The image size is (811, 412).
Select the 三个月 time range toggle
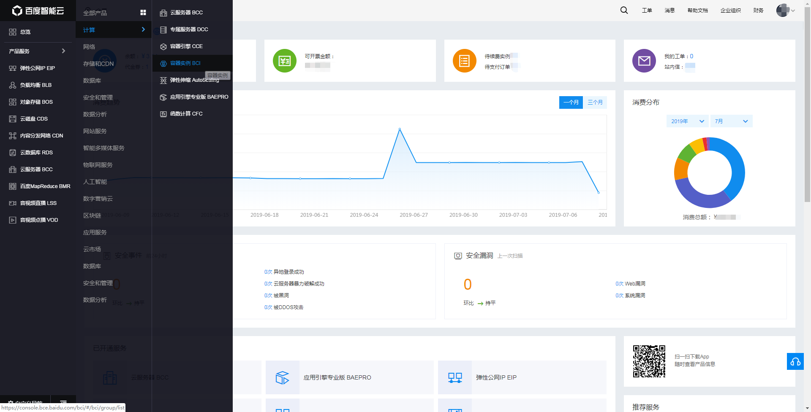click(595, 102)
